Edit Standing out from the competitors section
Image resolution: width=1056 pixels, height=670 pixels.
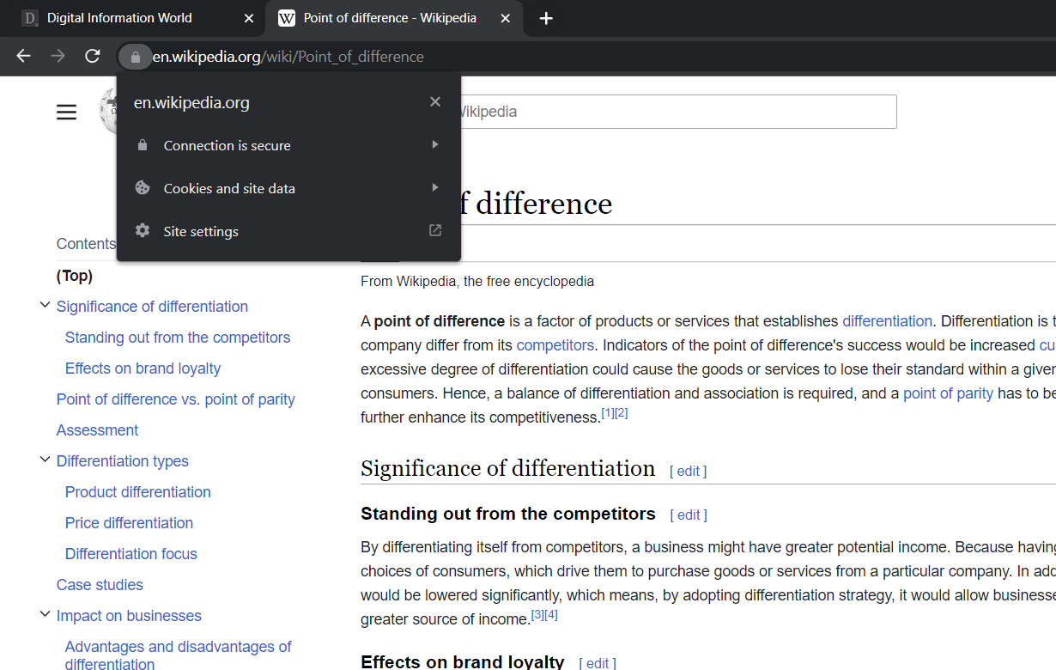tap(689, 515)
